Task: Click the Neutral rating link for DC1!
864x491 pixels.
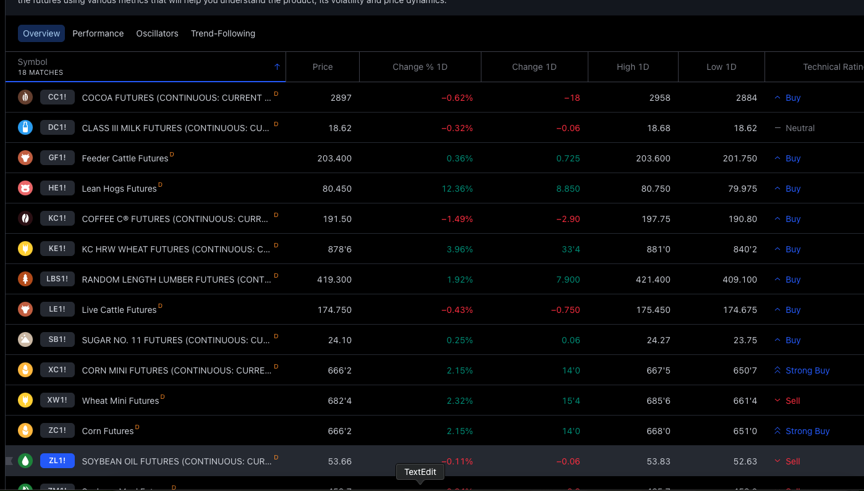Action: pyautogui.click(x=799, y=128)
